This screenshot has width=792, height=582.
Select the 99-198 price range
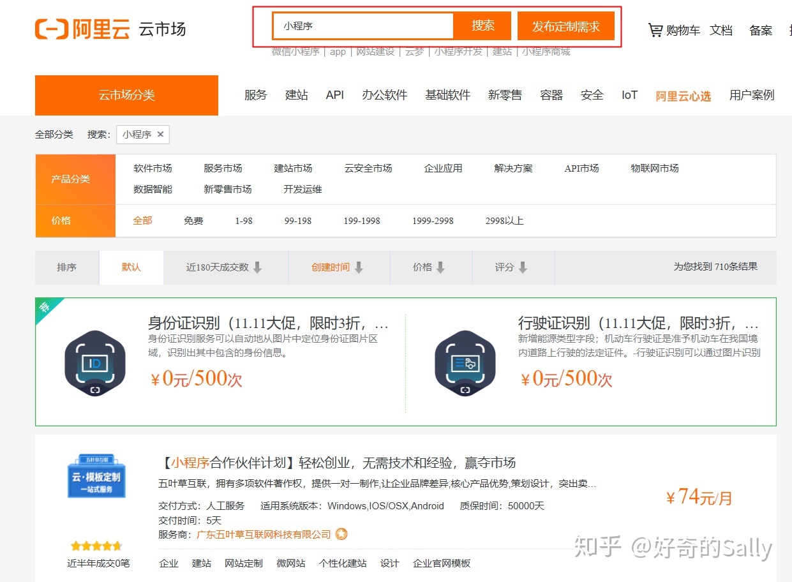click(x=298, y=221)
